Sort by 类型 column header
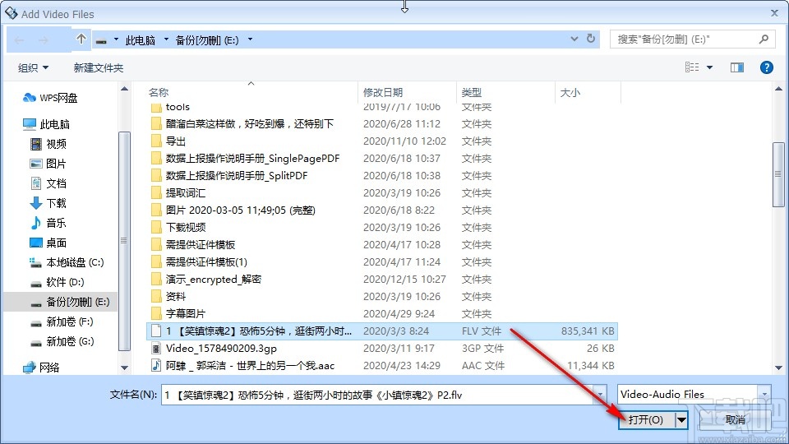The width and height of the screenshot is (789, 444). [x=472, y=93]
